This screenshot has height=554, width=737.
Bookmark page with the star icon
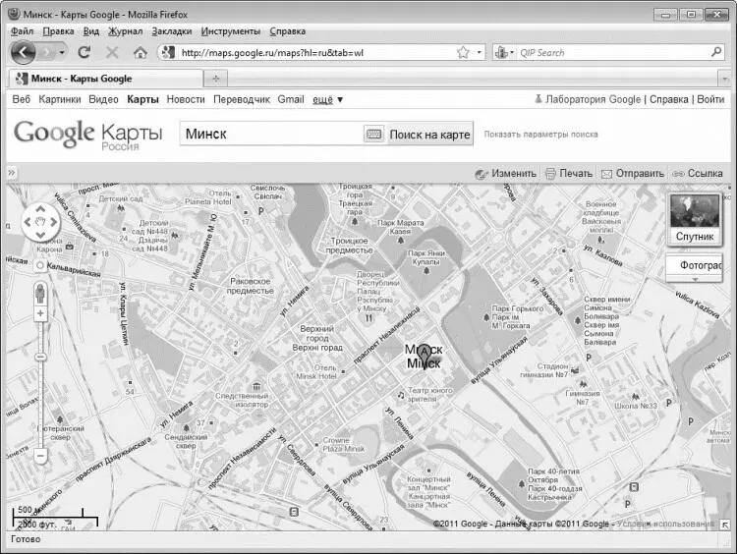(x=463, y=52)
